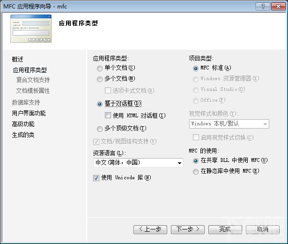Screen dimensions: 288x244
Task: Open the 生成的类 page
Action: point(23,135)
